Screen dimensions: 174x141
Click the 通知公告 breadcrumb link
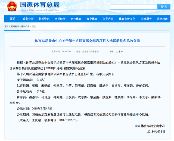[25, 27]
